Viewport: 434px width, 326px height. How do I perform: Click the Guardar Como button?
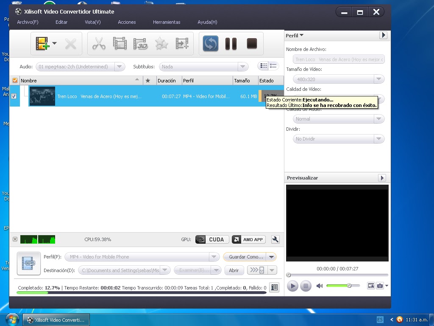(x=247, y=257)
